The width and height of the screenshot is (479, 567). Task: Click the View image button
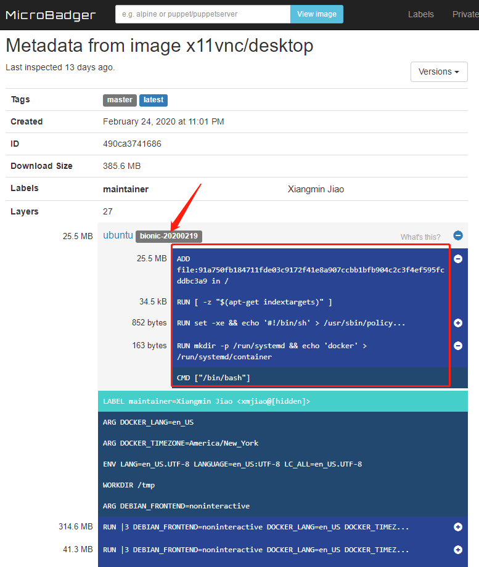point(317,14)
